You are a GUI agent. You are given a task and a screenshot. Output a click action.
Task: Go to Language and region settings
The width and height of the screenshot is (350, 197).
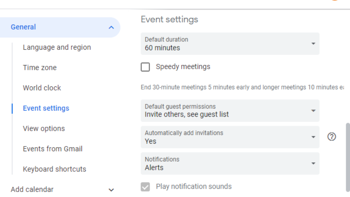pyautogui.click(x=57, y=47)
